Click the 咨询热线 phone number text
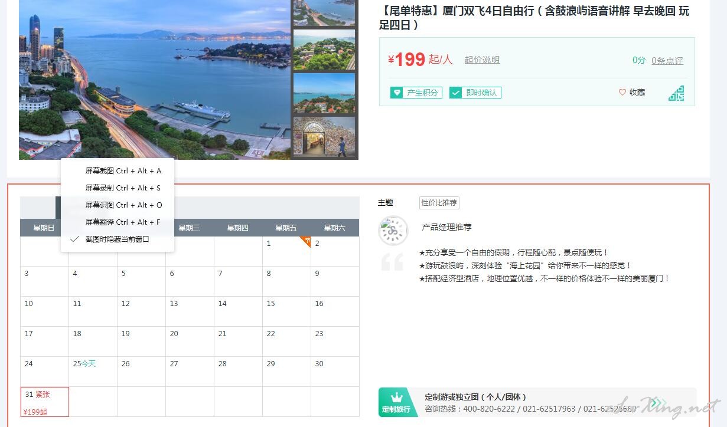 (x=531, y=409)
